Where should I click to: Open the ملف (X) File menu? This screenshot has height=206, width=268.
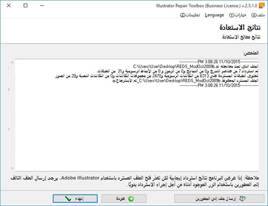[258, 15]
